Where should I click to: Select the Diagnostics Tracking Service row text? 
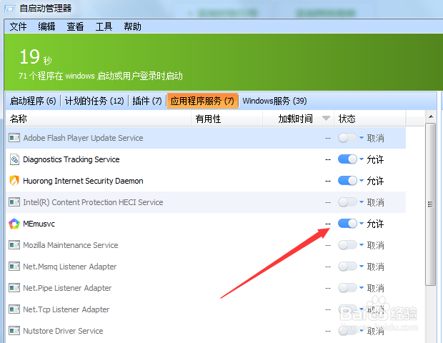click(71, 159)
